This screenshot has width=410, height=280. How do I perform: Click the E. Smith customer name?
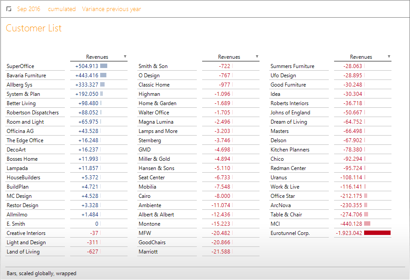tap(16, 224)
